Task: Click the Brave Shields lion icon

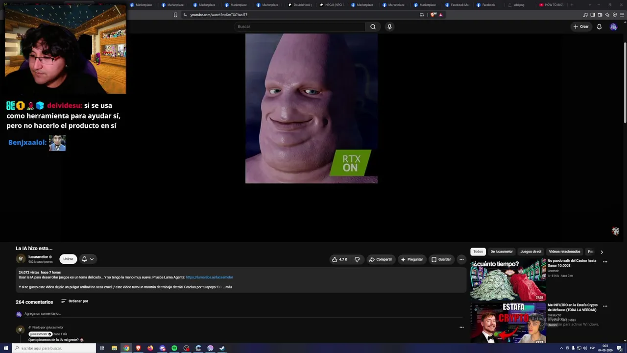Action: 433,15
